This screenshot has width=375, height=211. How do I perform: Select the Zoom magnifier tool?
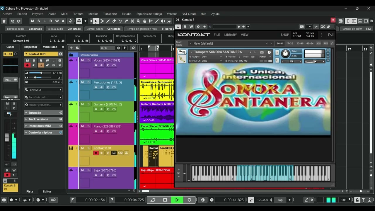pyautogui.click(x=139, y=21)
